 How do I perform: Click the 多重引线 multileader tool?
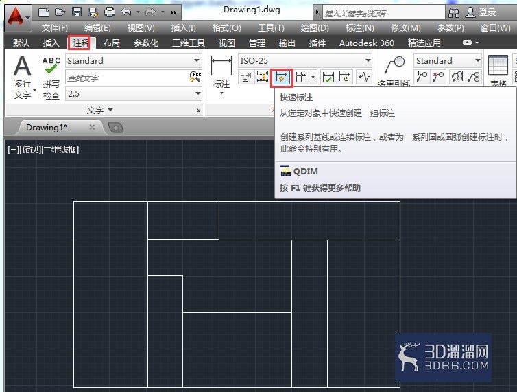[394, 71]
